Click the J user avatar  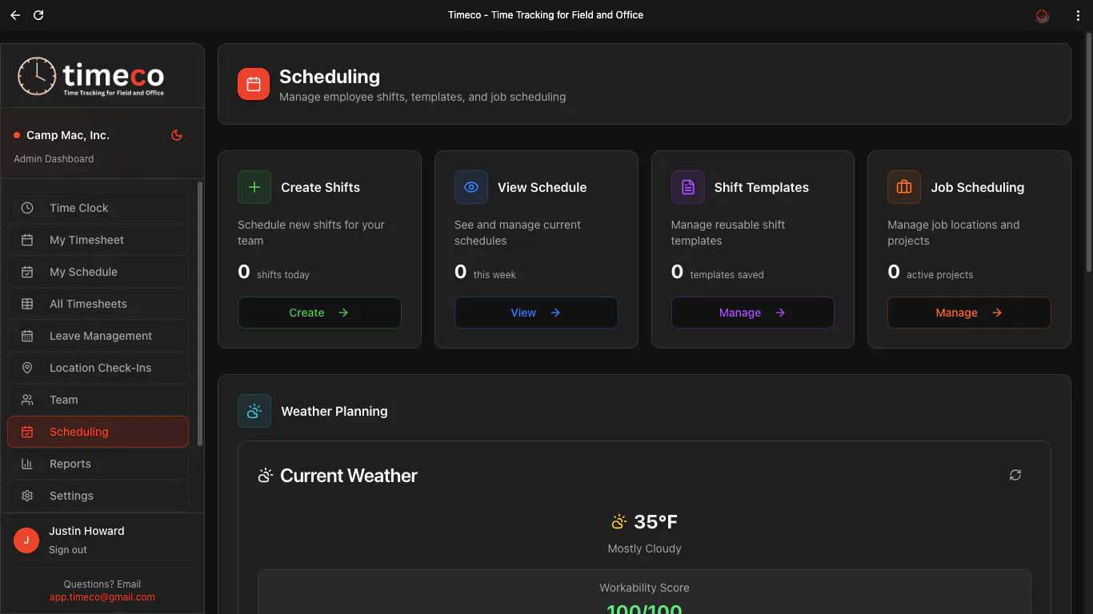click(x=26, y=540)
